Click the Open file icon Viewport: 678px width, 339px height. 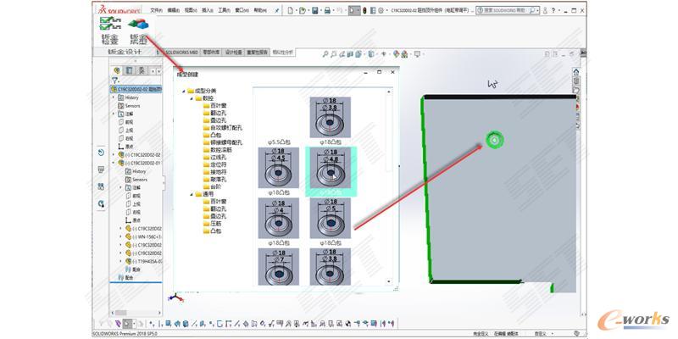pos(303,10)
